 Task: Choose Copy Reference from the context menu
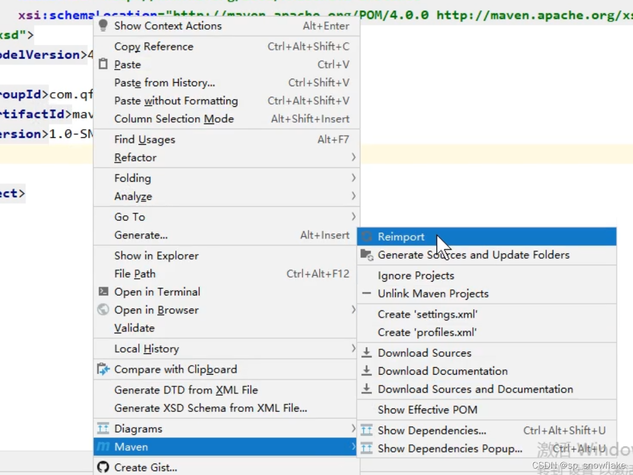(x=226, y=46)
